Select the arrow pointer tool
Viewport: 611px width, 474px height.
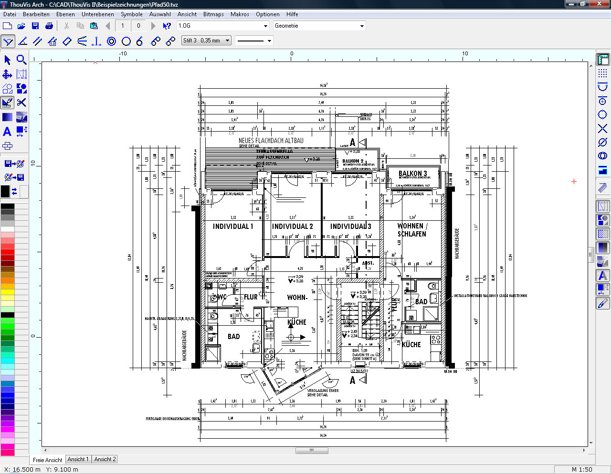tap(7, 60)
